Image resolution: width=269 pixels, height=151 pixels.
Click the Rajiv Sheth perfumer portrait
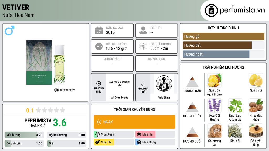[x=164, y=84]
